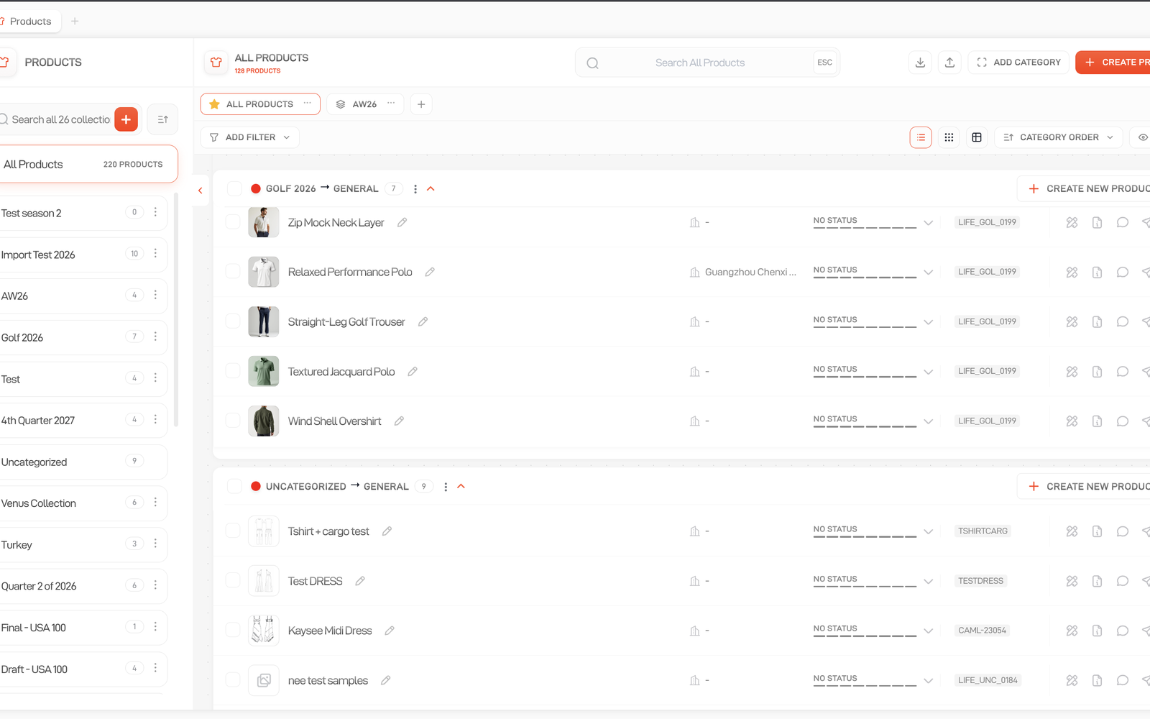This screenshot has height=719, width=1150.
Task: Edit the Wind Shell Overshirt name
Action: tap(399, 421)
